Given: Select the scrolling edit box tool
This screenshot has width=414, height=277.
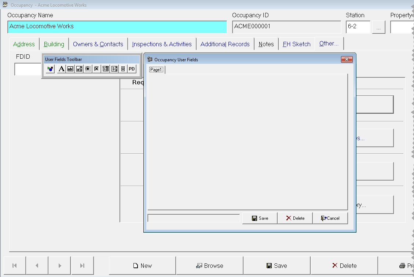Looking at the screenshot, I should [79, 69].
